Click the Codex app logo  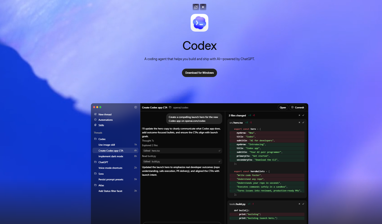tap(199, 23)
